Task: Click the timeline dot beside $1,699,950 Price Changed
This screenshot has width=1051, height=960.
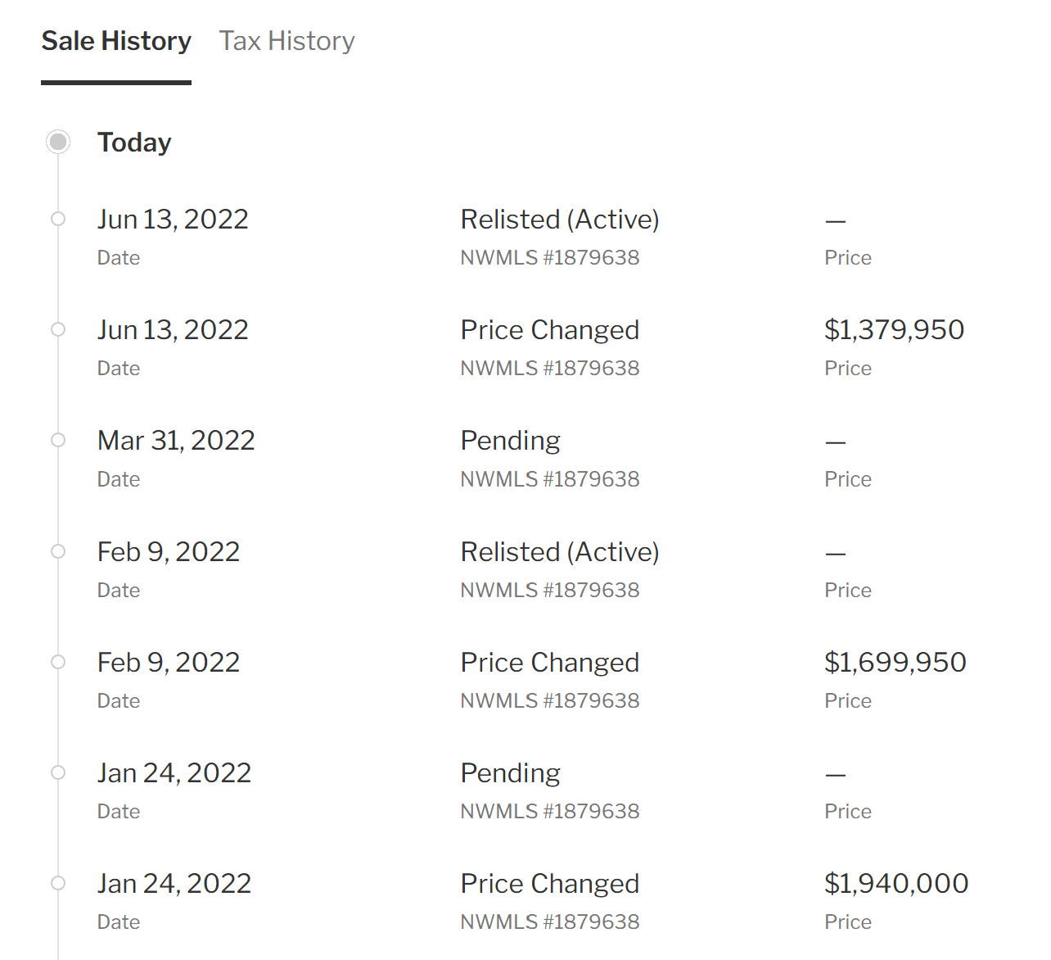Action: pos(58,662)
